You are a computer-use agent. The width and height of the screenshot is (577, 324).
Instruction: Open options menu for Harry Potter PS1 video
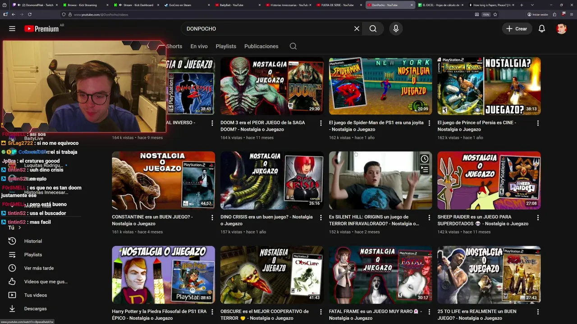pos(212,312)
